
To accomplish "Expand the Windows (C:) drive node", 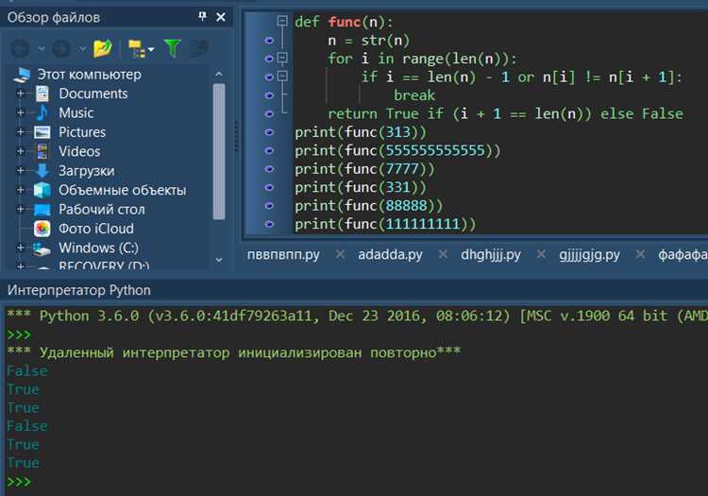I will (20, 248).
